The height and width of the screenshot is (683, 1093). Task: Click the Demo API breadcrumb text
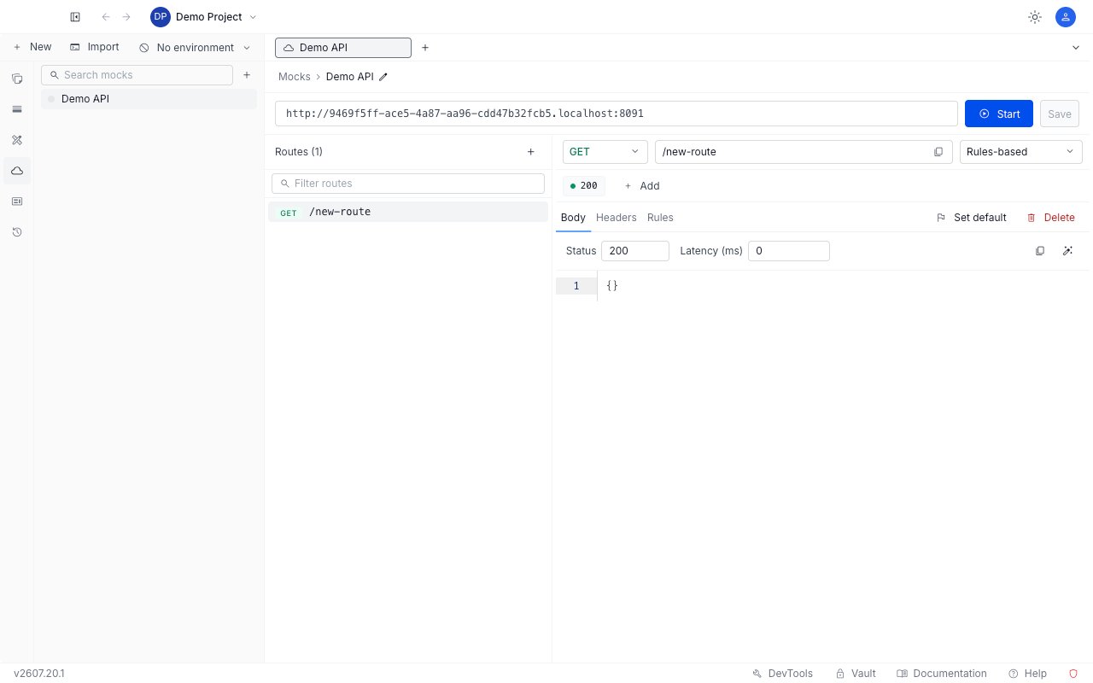350,77
